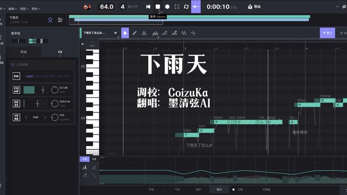Show the 假声 parameter
The width and height of the screenshot is (347, 195).
click(x=198, y=190)
